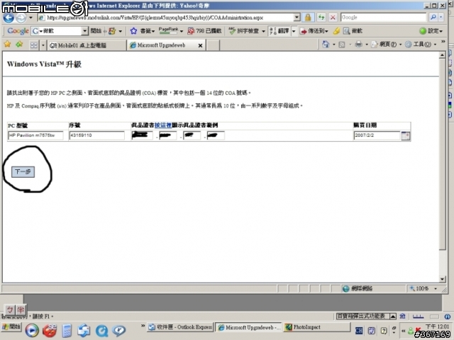Viewport: 454px width, 340px height.
Task: Click the third COA code field
Action: point(192,135)
